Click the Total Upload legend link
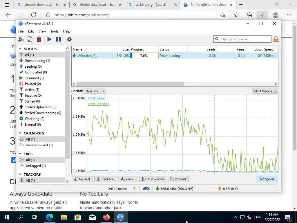 coord(96,98)
